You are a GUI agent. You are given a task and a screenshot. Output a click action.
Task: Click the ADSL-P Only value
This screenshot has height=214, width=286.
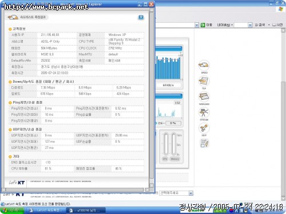click(50, 42)
